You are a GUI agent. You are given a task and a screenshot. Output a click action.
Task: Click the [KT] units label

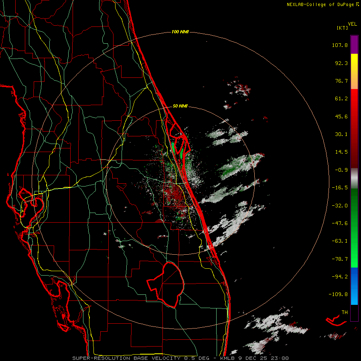342,28
